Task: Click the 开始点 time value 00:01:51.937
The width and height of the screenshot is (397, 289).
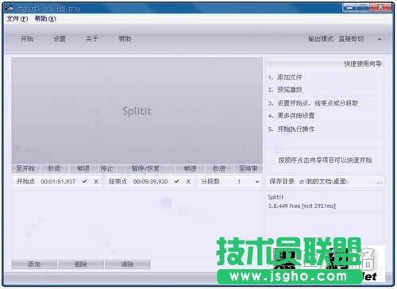Action: (x=58, y=182)
